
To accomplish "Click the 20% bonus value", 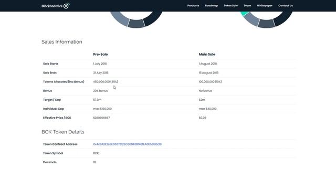I will [x=100, y=91].
